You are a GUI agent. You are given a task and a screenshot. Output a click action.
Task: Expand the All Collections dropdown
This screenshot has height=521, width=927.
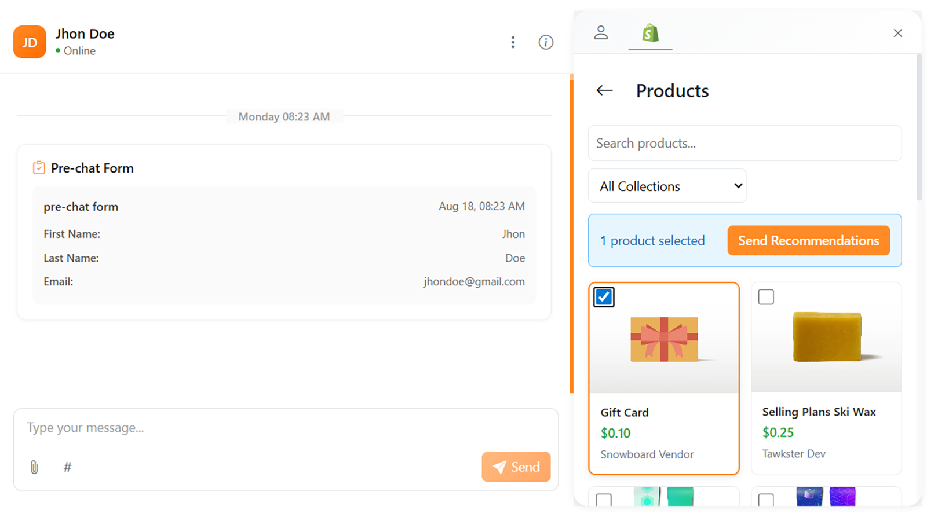pos(667,186)
